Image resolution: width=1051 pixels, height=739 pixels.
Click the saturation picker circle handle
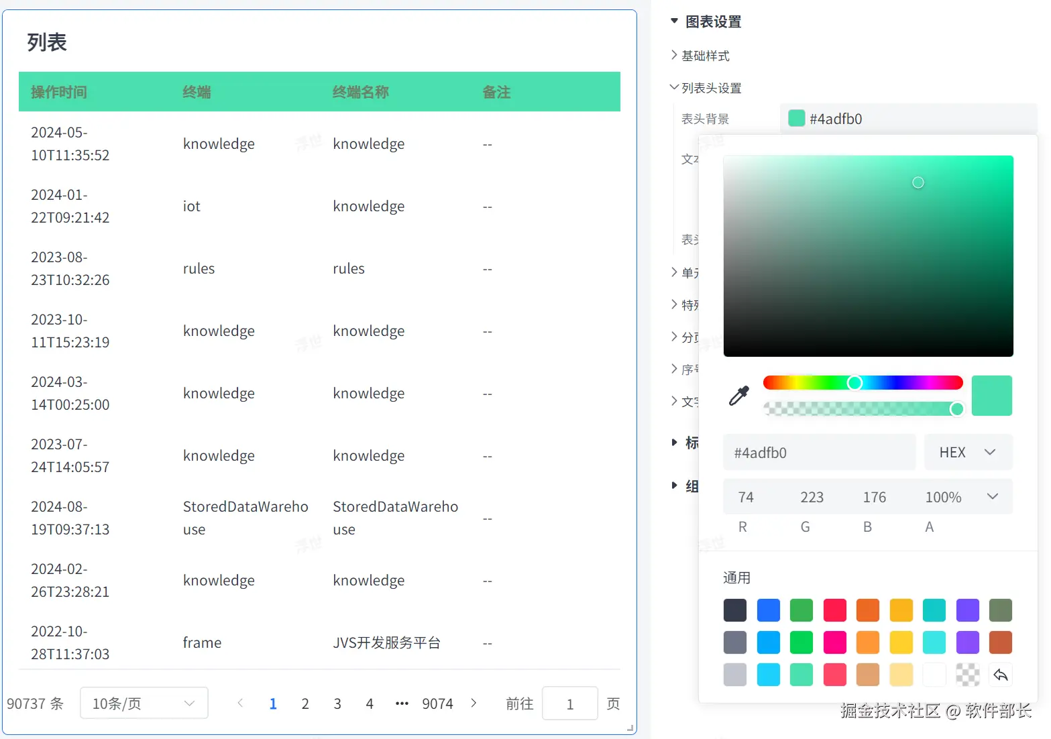pyautogui.click(x=918, y=182)
